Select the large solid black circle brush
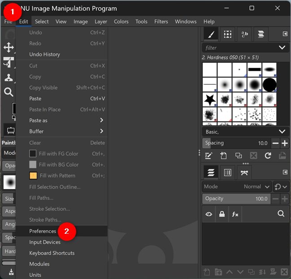The width and height of the screenshot is (291, 279). [269, 85]
